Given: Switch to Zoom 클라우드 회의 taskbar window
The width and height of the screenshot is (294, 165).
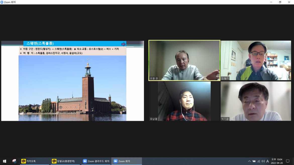Looking at the screenshot, I should 96,161.
